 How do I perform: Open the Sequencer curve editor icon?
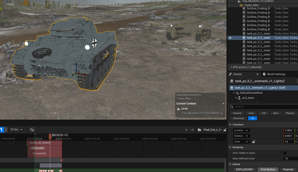[32, 129]
